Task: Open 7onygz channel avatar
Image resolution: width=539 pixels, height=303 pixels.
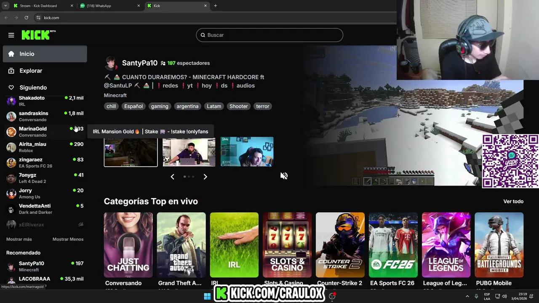Action: [x=11, y=178]
